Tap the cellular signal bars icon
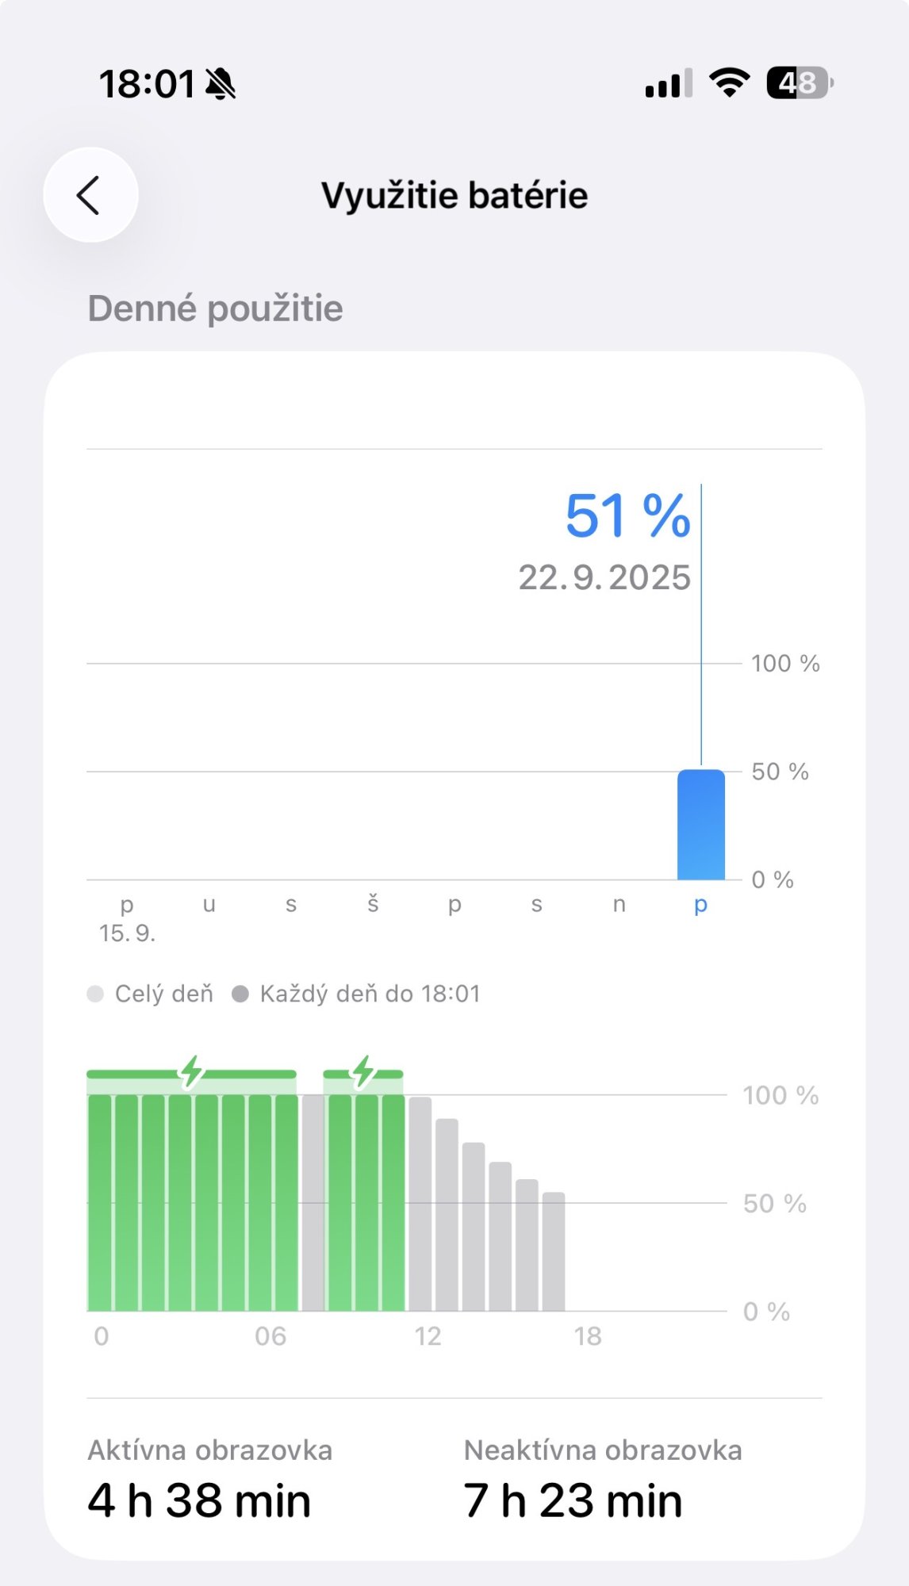The height and width of the screenshot is (1586, 909). pyautogui.click(x=669, y=83)
